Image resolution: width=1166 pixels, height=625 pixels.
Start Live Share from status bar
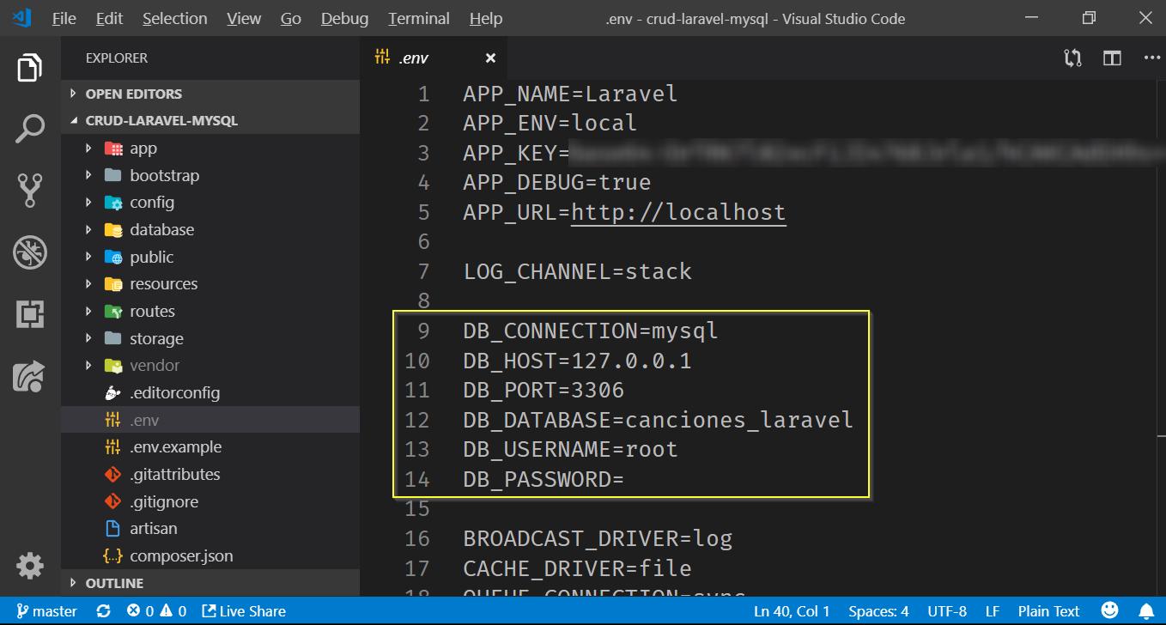(x=244, y=611)
